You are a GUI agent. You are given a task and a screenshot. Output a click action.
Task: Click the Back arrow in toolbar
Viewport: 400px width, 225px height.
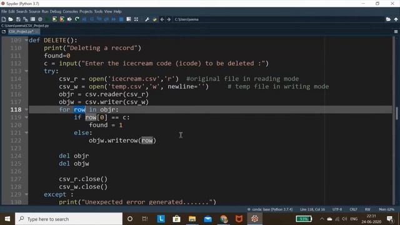click(162, 19)
